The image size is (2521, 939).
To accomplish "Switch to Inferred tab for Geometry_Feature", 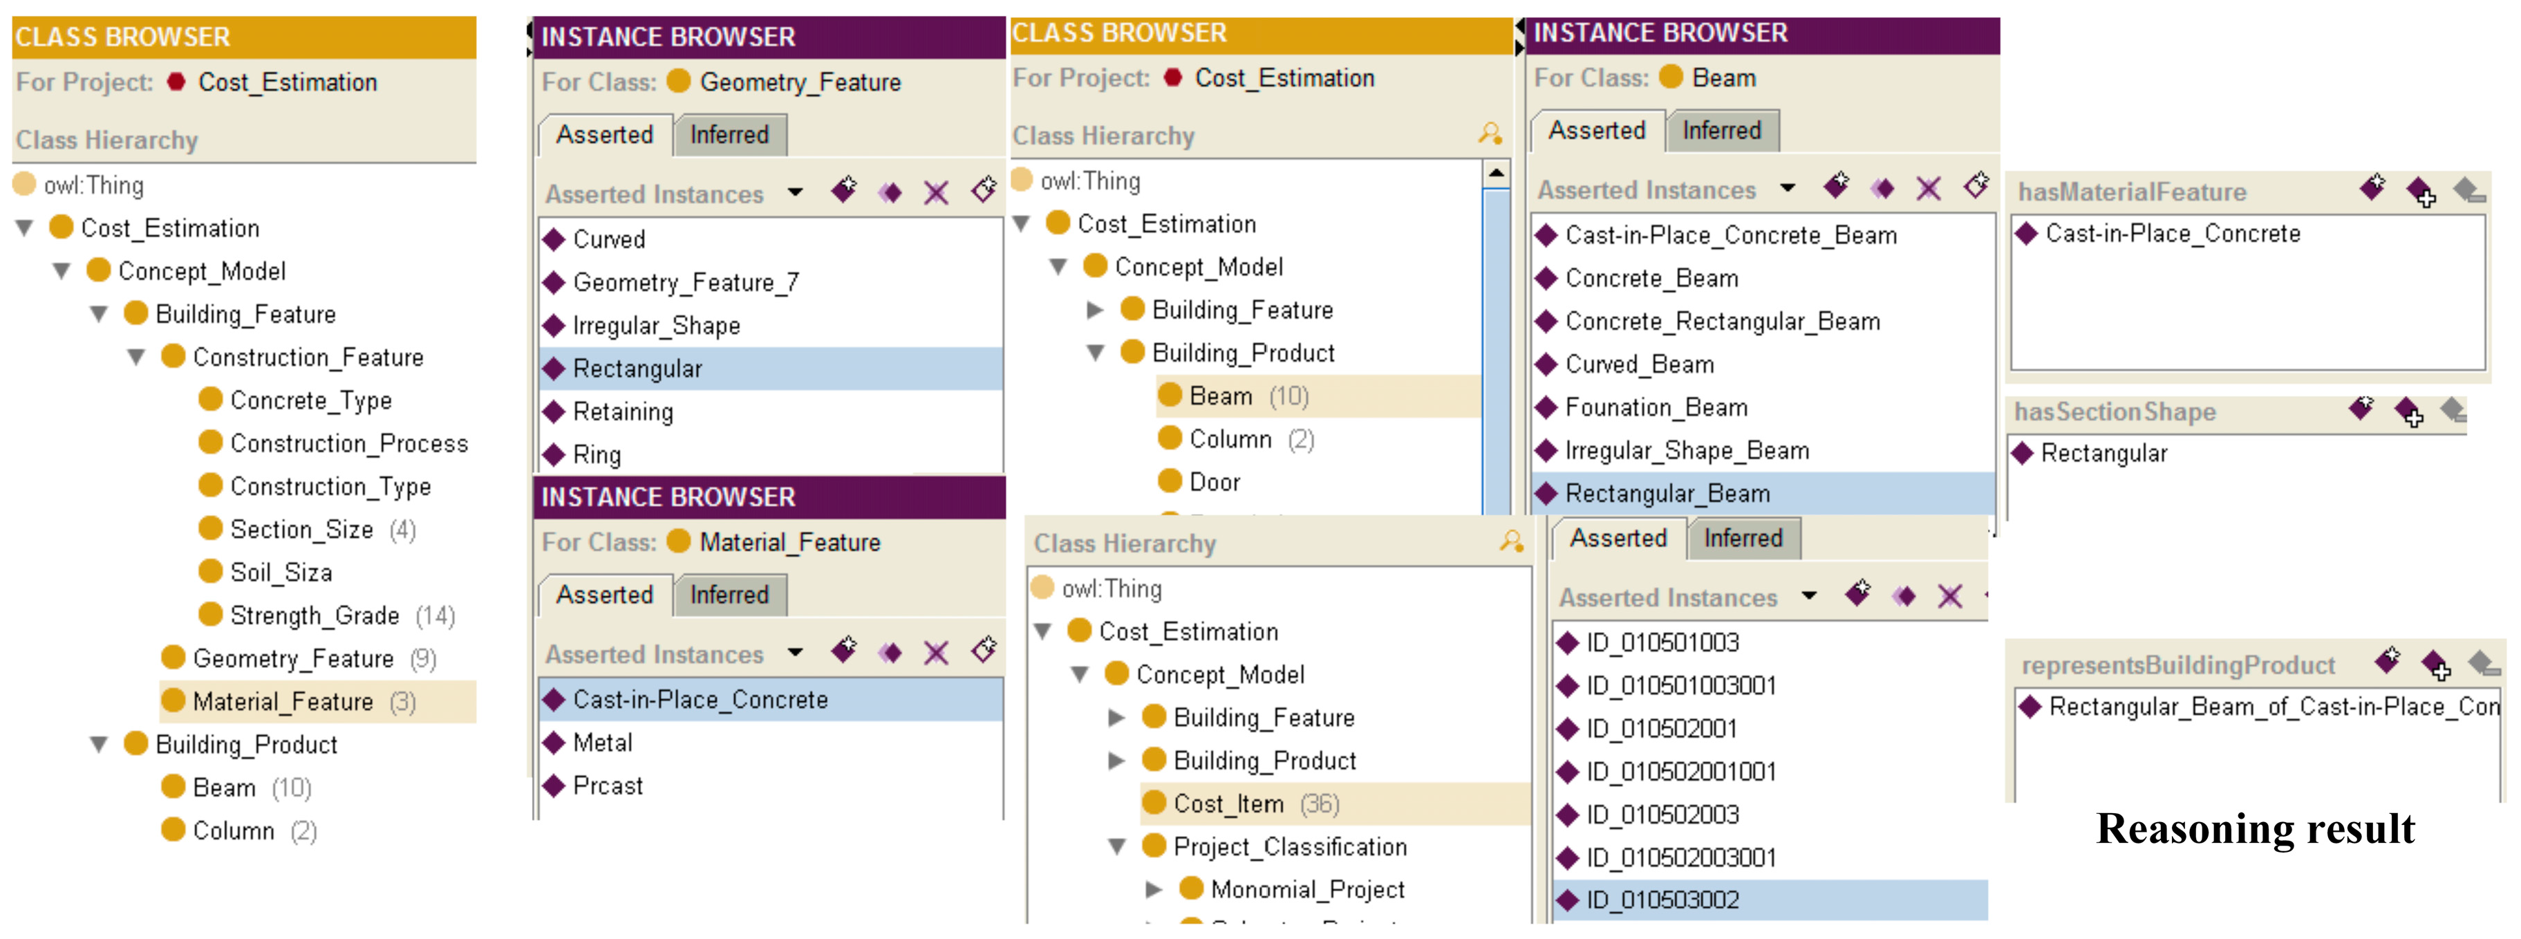I will pyautogui.click(x=729, y=135).
